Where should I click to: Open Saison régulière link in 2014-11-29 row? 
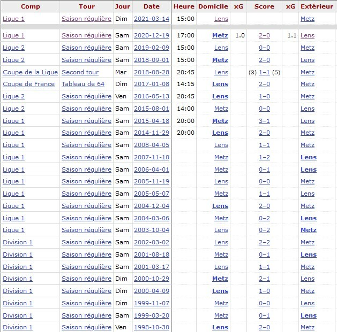coord(86,133)
